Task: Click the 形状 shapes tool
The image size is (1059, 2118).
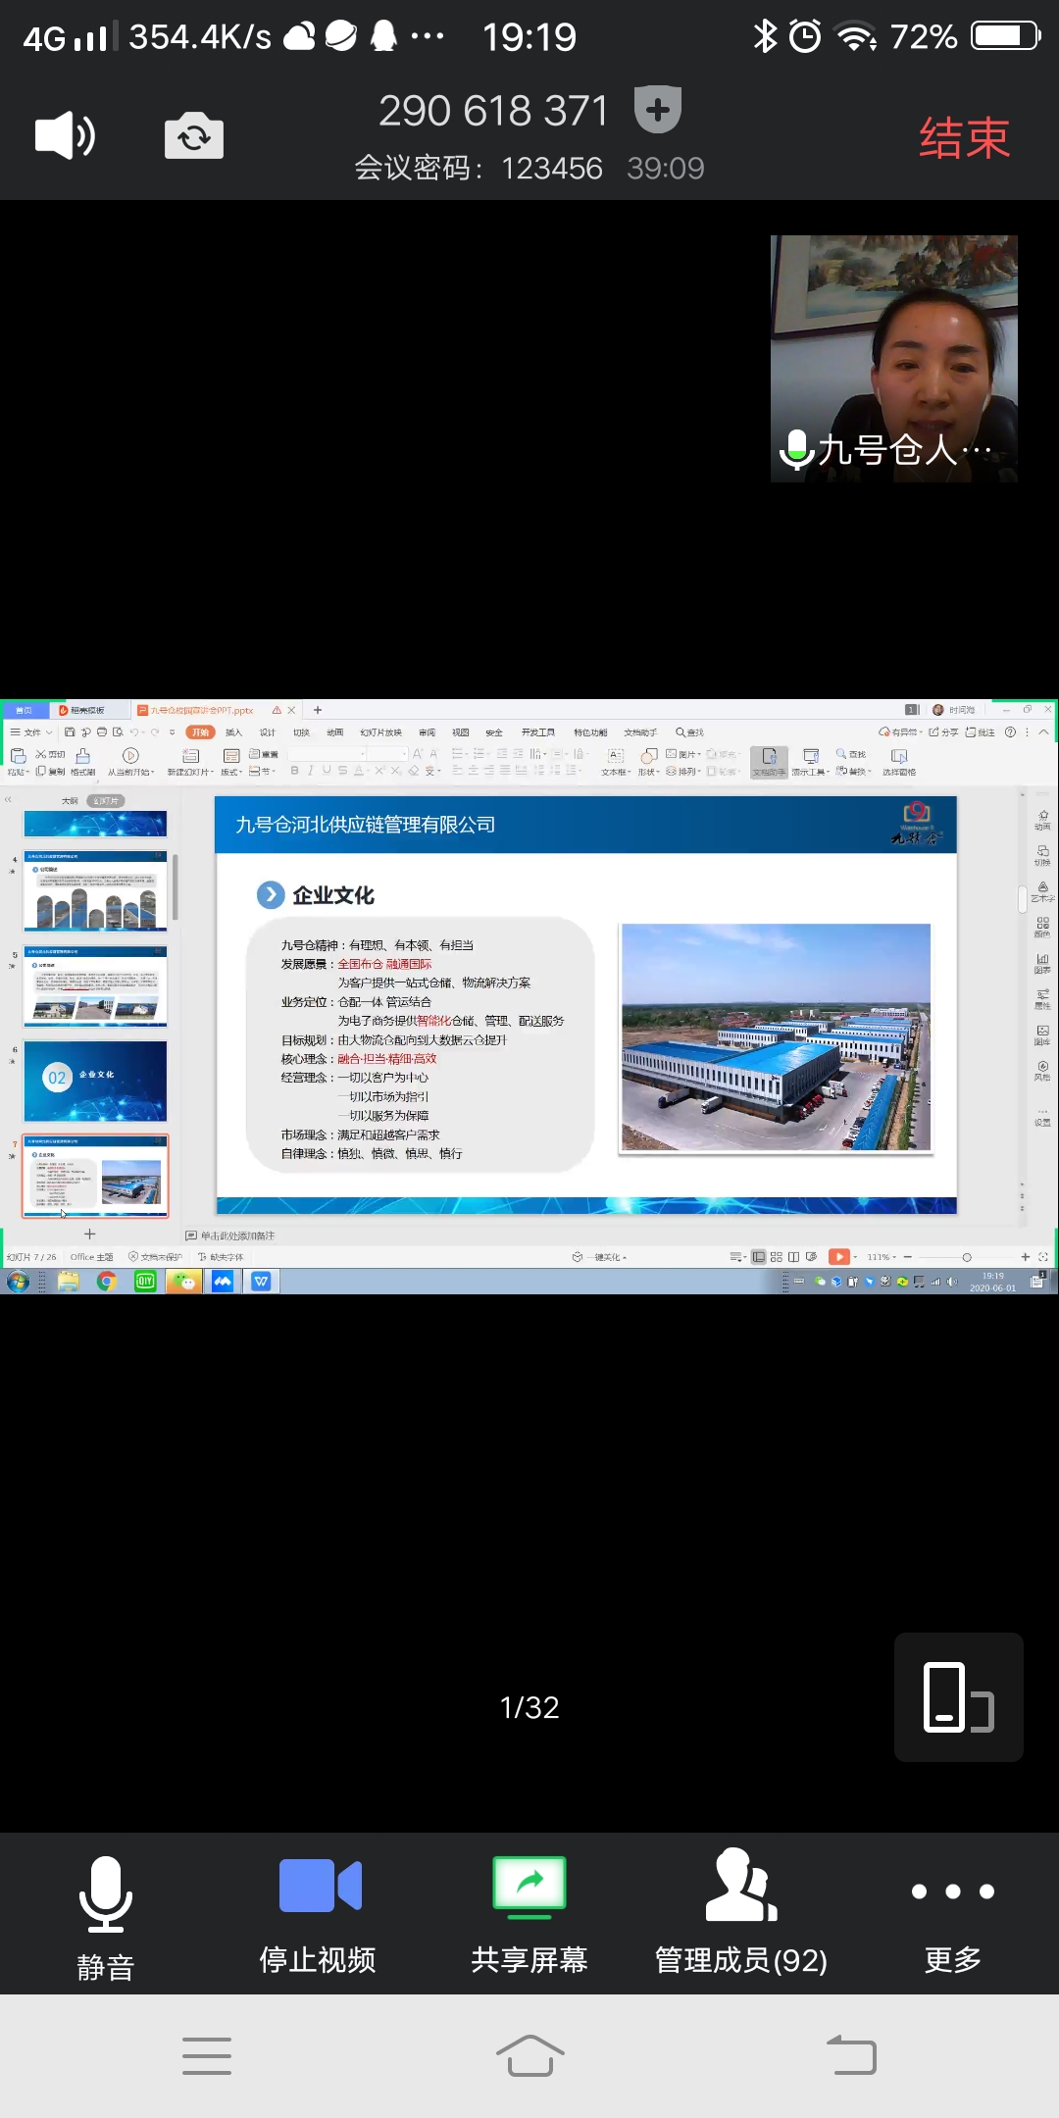Action: click(649, 762)
